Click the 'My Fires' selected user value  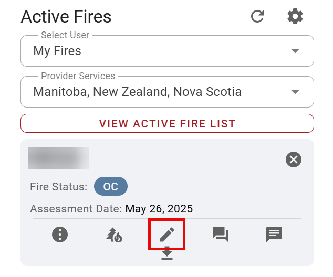pyautogui.click(x=57, y=51)
